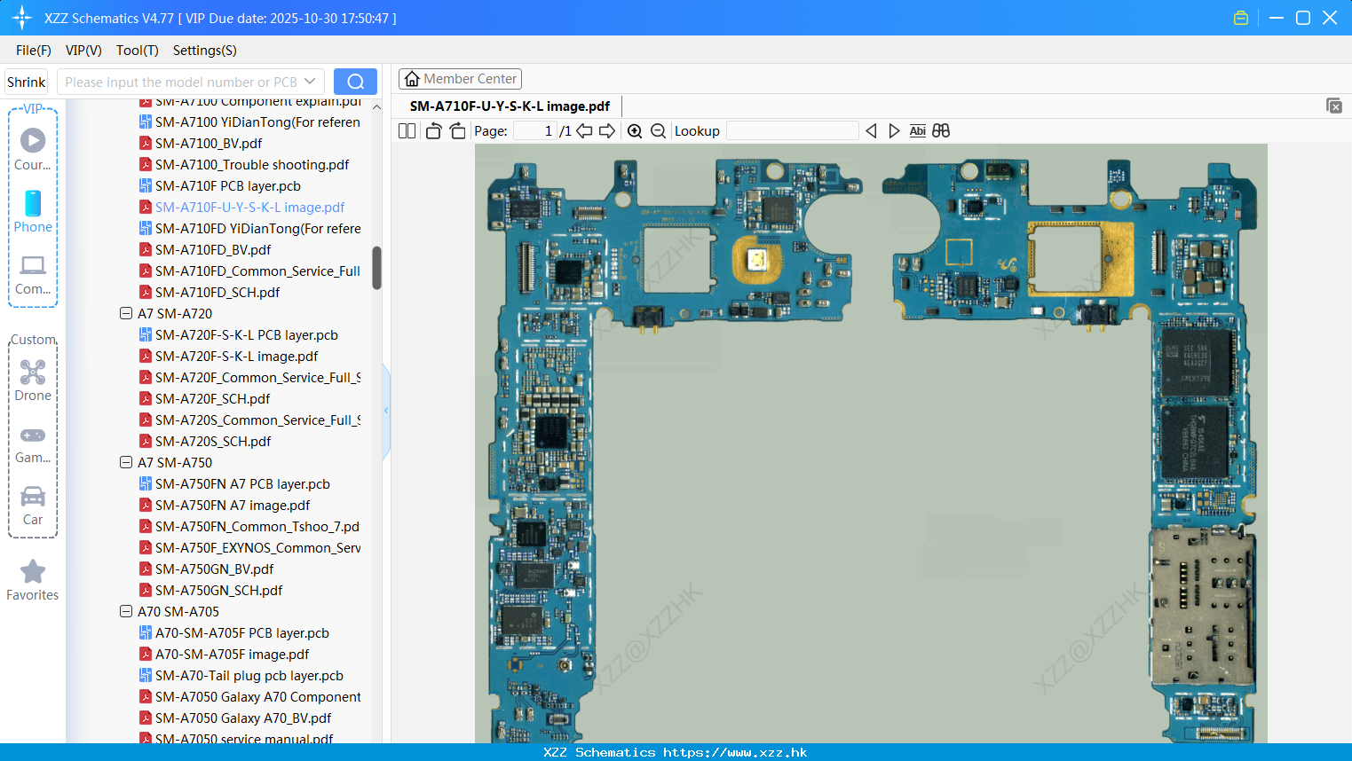Open the Game console sidebar category

33,444
